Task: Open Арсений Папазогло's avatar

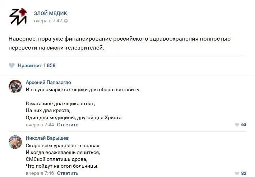Action: tap(15, 86)
